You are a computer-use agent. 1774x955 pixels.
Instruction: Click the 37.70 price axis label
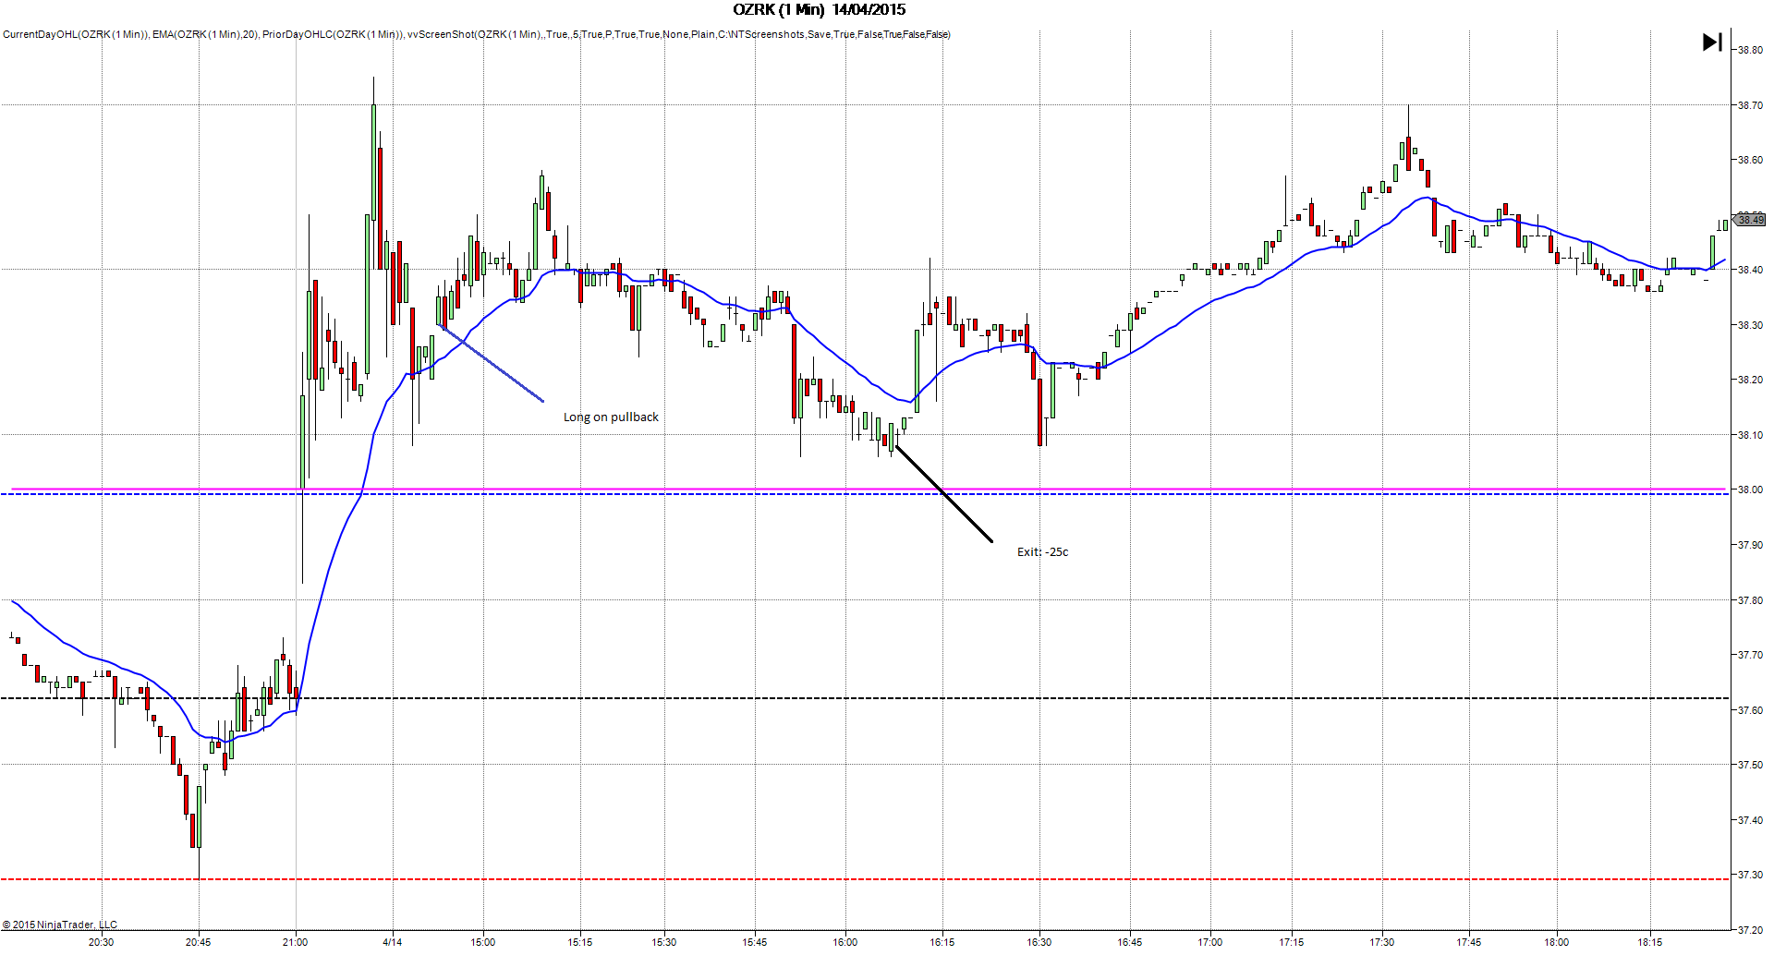click(1750, 655)
